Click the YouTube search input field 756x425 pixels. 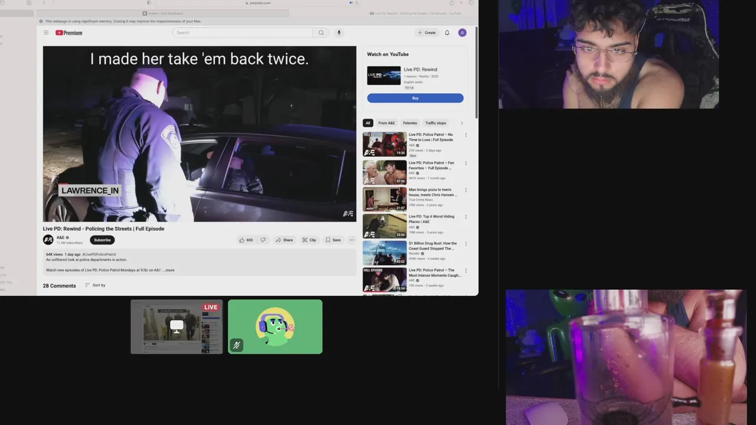click(243, 32)
